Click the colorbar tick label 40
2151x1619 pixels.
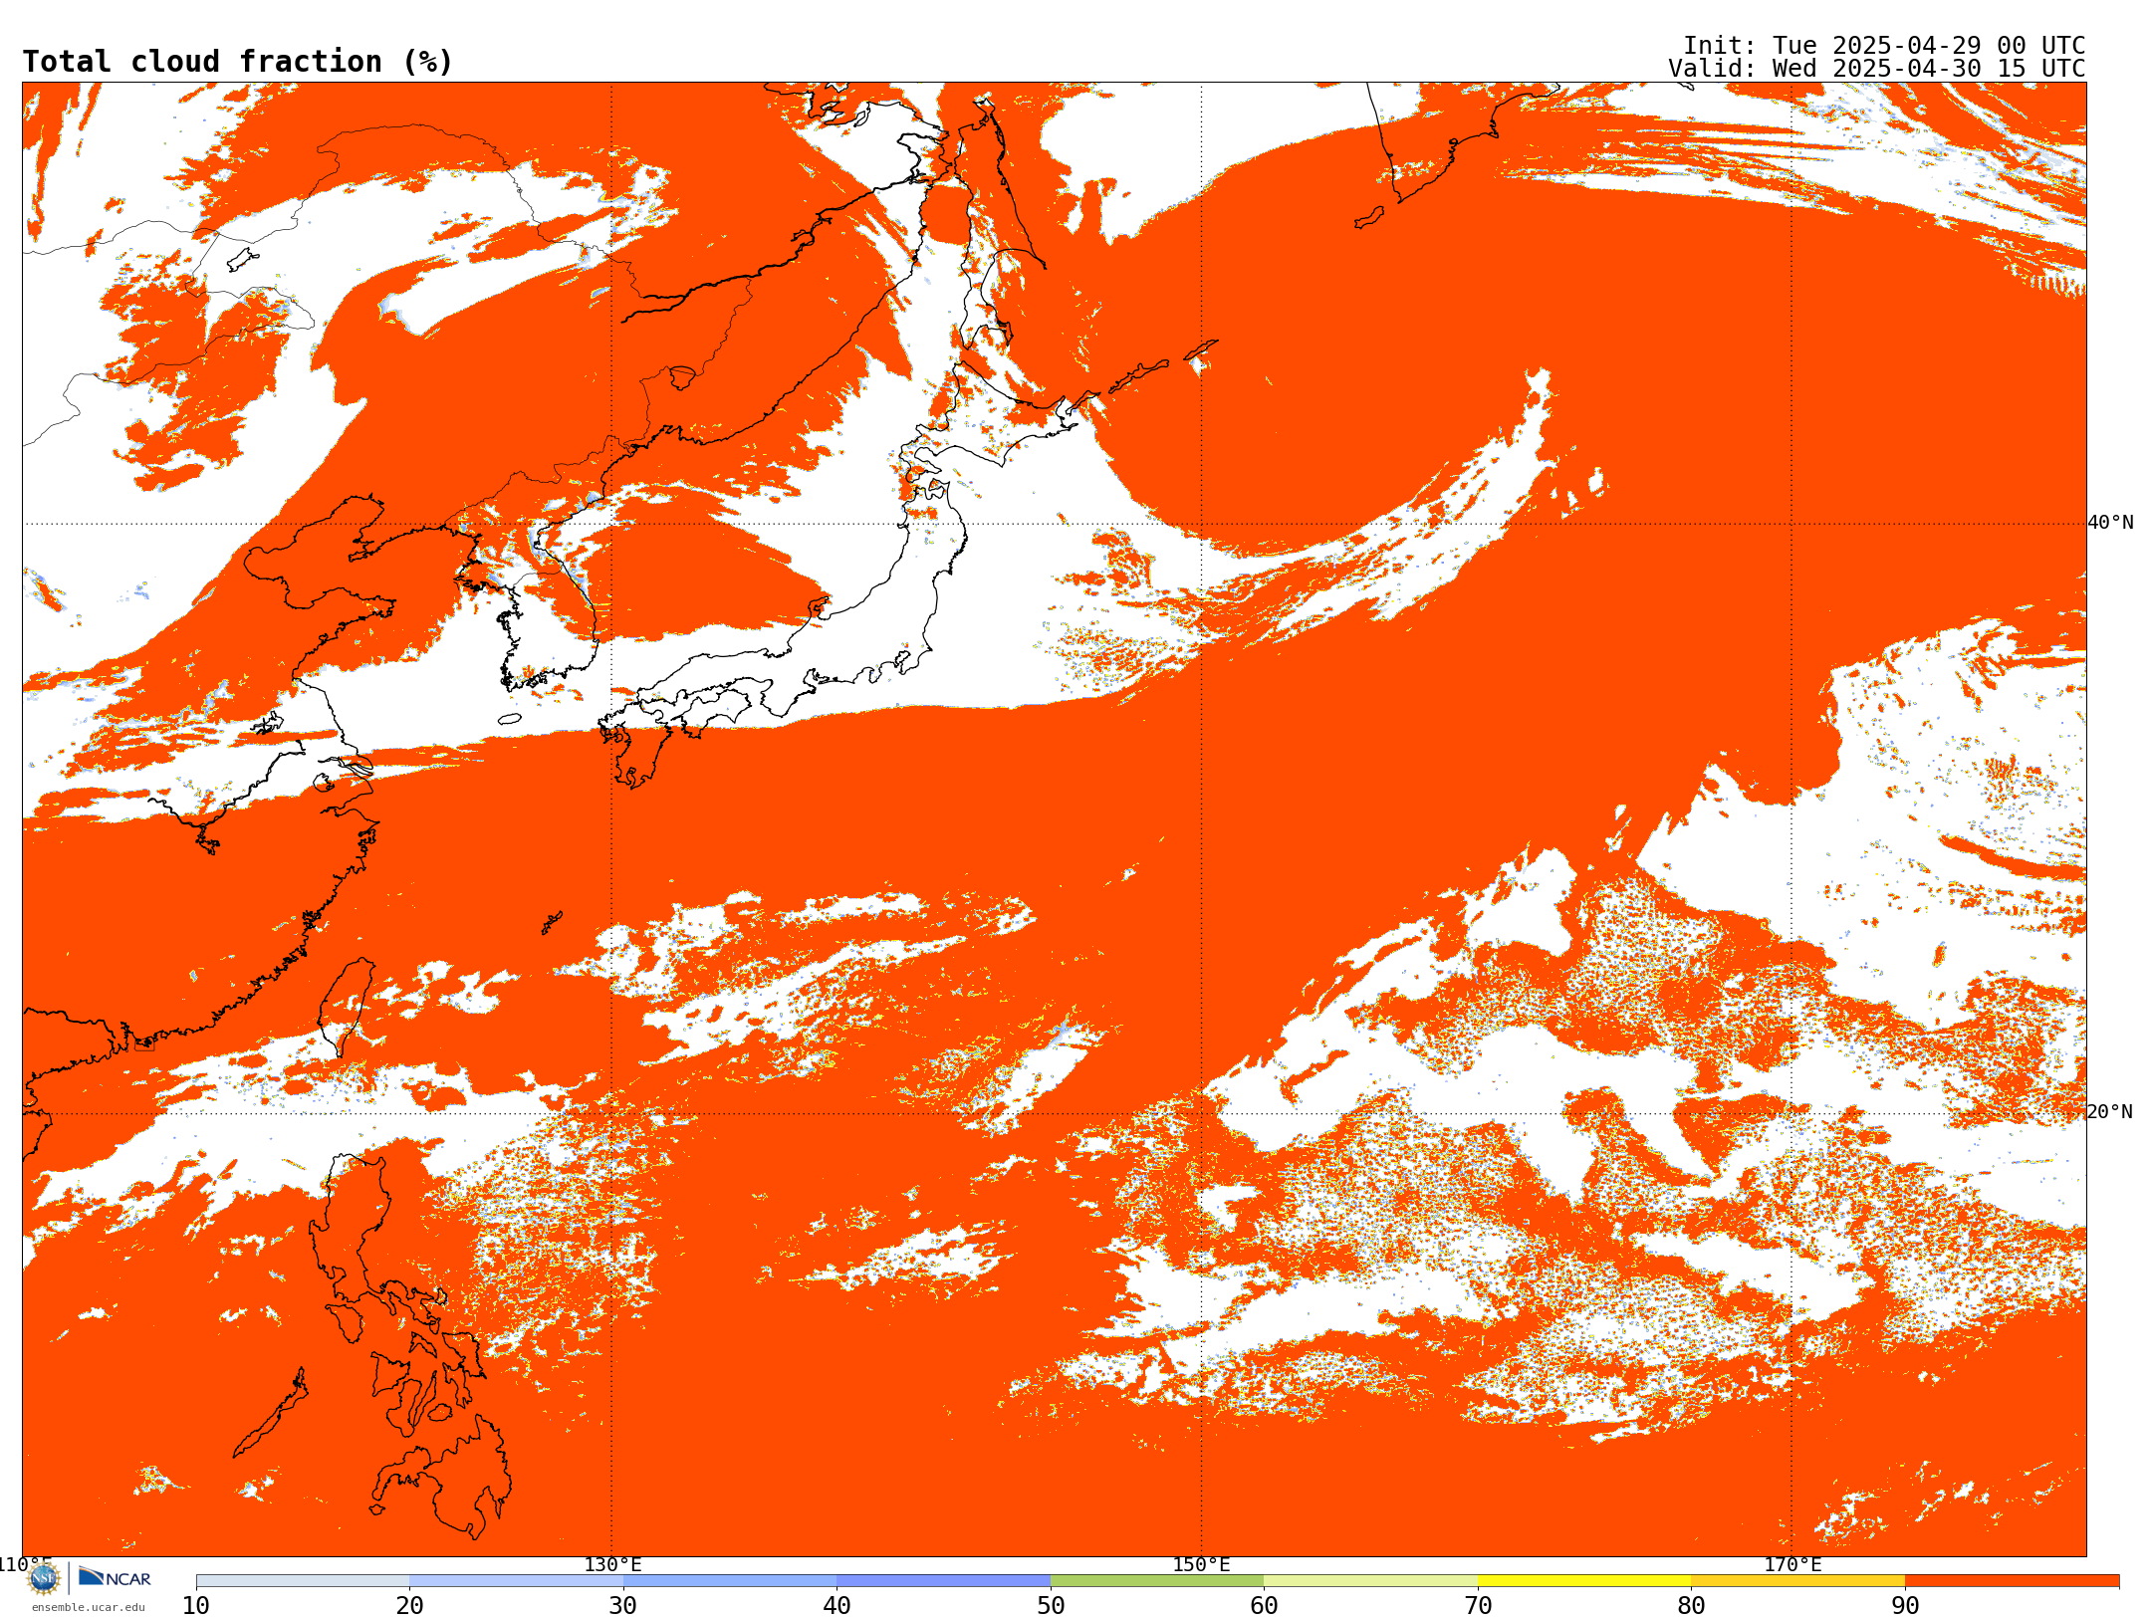click(836, 1606)
